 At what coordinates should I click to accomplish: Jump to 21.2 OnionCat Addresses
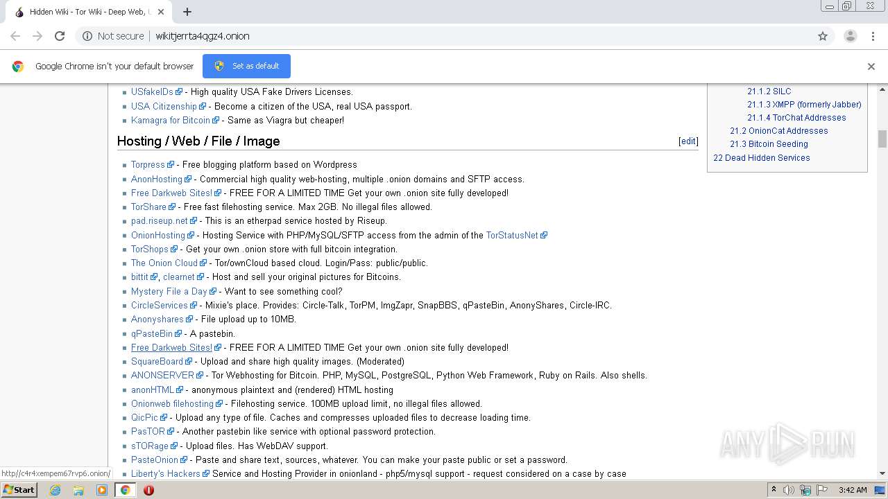click(779, 130)
